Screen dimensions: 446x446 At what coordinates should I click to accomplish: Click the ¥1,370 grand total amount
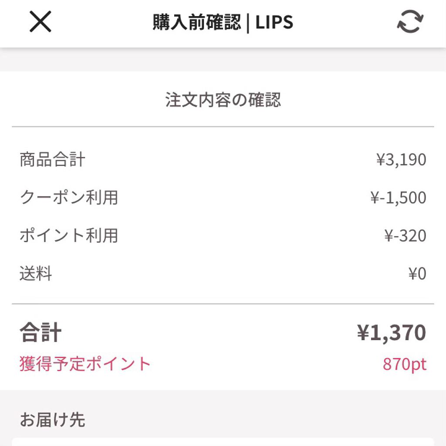click(x=392, y=333)
